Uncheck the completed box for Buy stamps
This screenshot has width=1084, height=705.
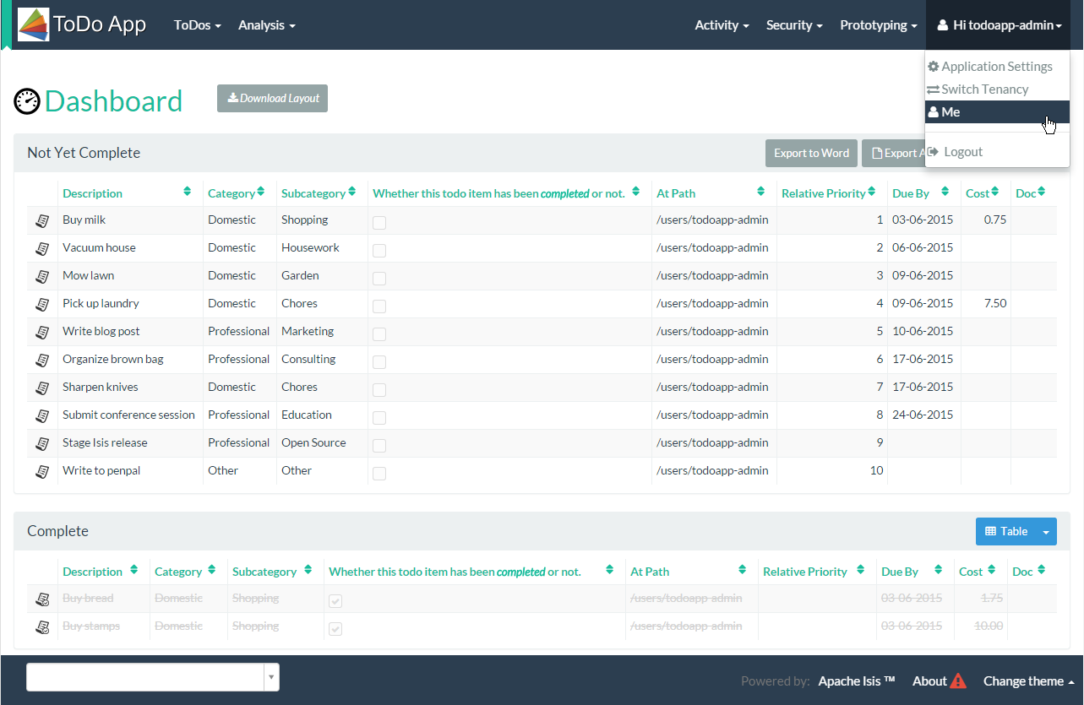coord(335,629)
